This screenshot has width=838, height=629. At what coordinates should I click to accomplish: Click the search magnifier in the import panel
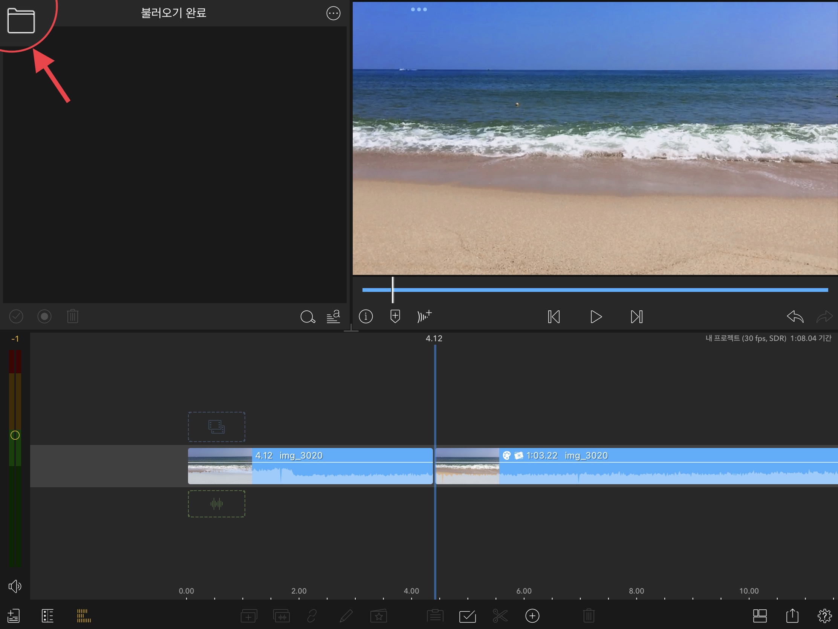click(307, 317)
